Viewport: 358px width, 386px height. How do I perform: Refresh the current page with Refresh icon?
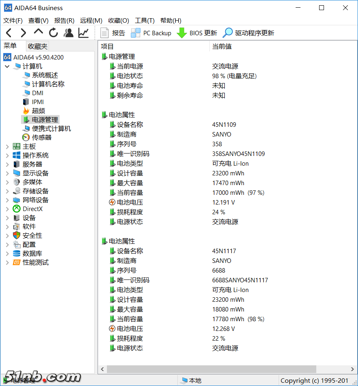point(53,33)
